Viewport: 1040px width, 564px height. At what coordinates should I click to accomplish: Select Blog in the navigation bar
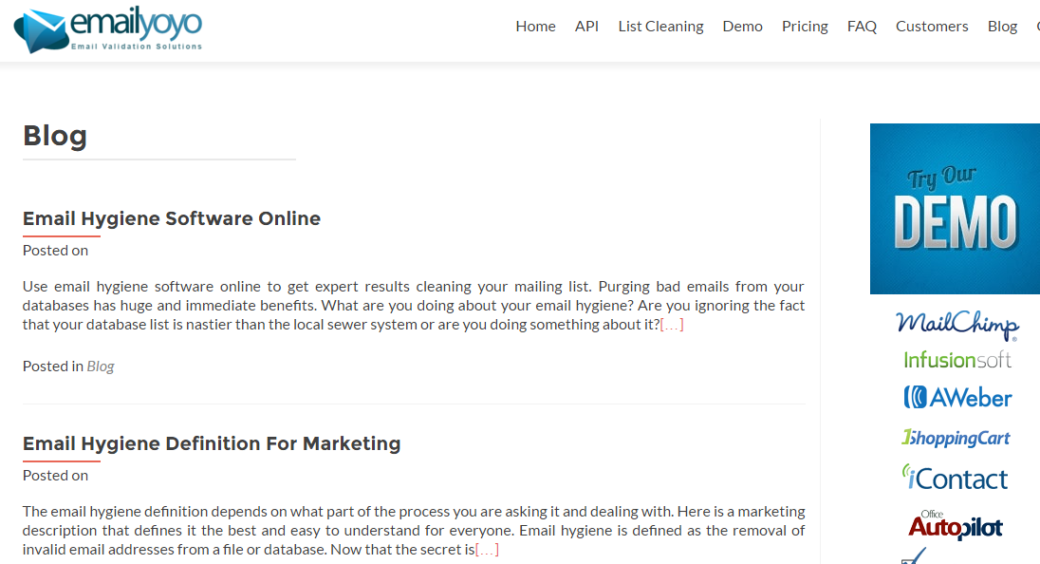point(1002,27)
